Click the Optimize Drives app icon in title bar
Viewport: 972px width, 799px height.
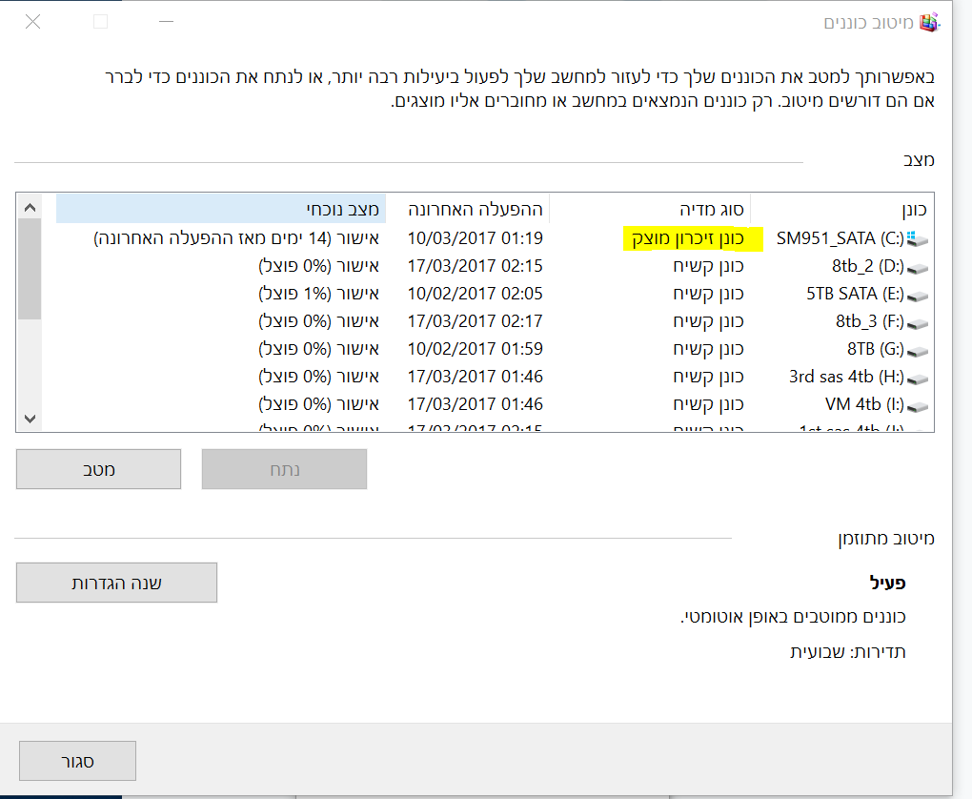point(929,23)
